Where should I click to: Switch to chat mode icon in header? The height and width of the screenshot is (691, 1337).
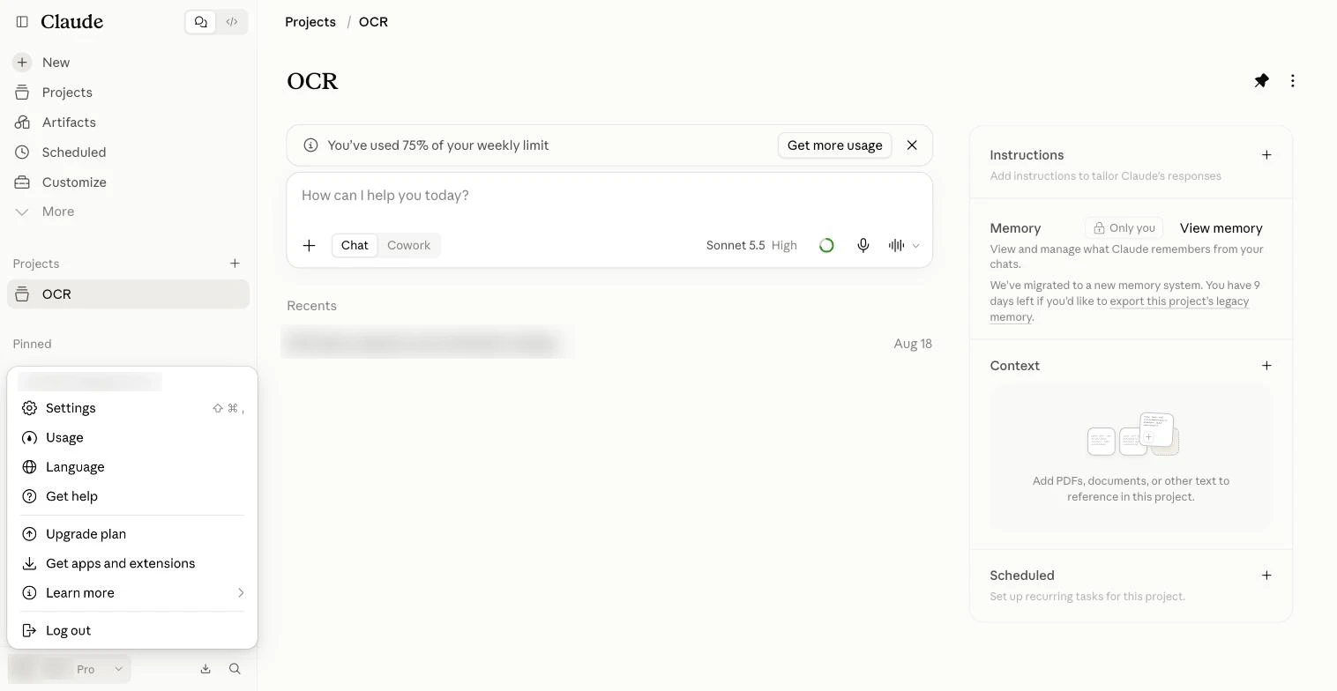tap(201, 22)
